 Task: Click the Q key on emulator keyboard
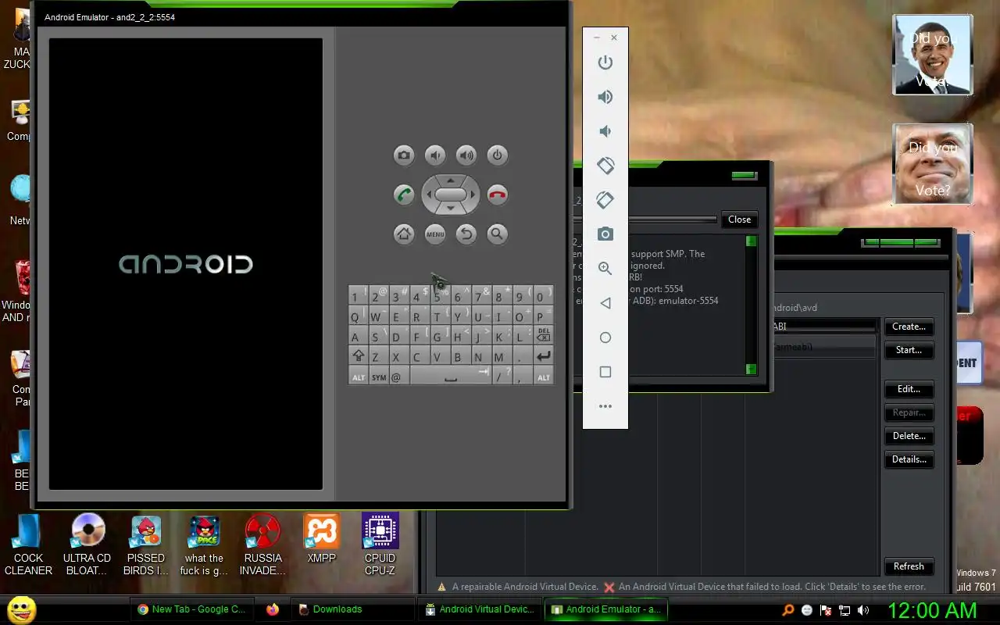(x=359, y=315)
